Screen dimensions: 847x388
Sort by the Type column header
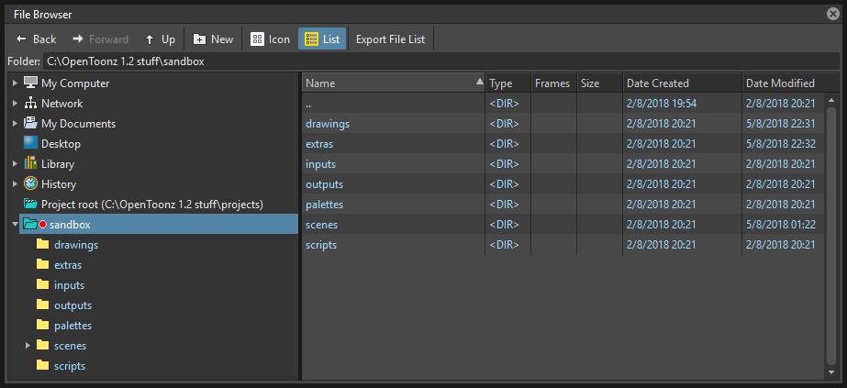(x=508, y=83)
